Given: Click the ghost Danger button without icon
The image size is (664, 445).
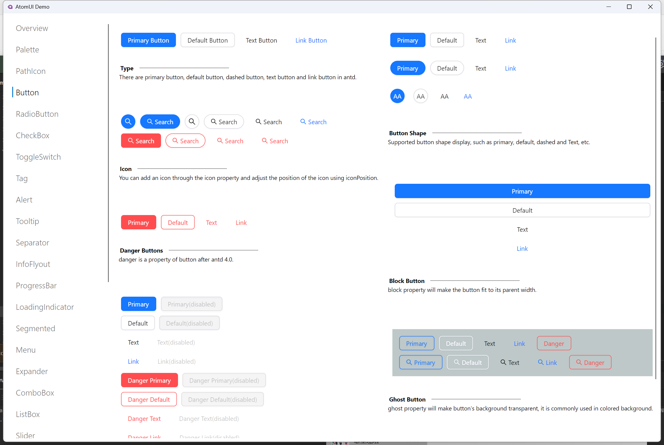Looking at the screenshot, I should [x=554, y=343].
